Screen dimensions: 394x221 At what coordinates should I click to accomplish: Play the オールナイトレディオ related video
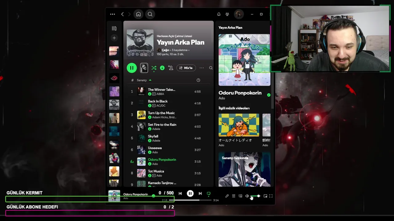point(239,125)
